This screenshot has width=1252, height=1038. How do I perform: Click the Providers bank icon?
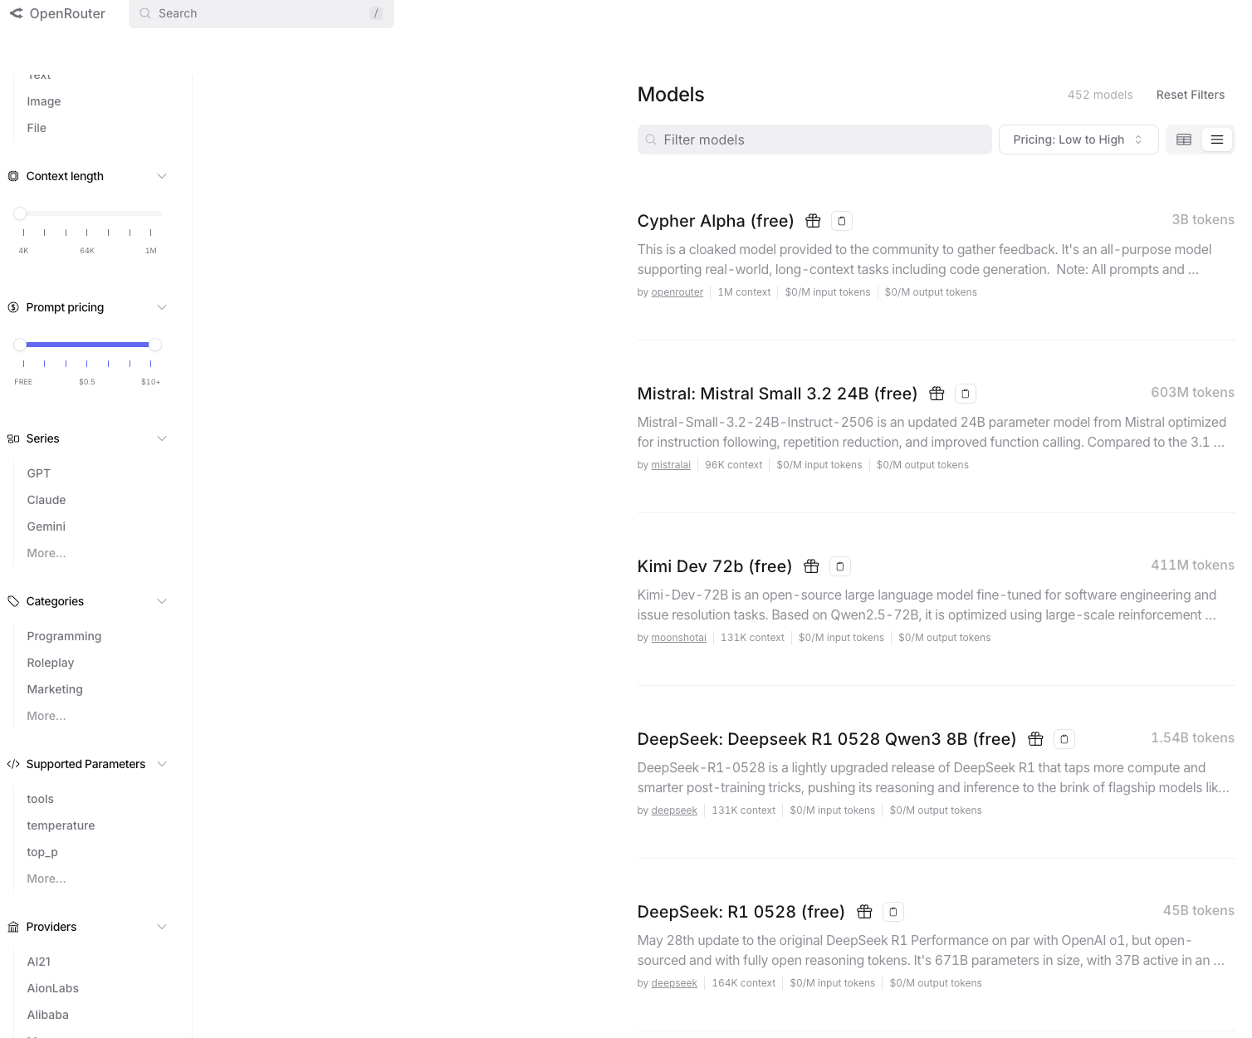(x=13, y=927)
